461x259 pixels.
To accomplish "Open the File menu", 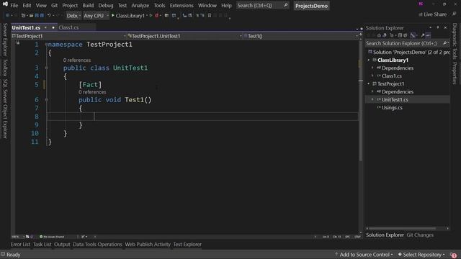I will point(14,5).
